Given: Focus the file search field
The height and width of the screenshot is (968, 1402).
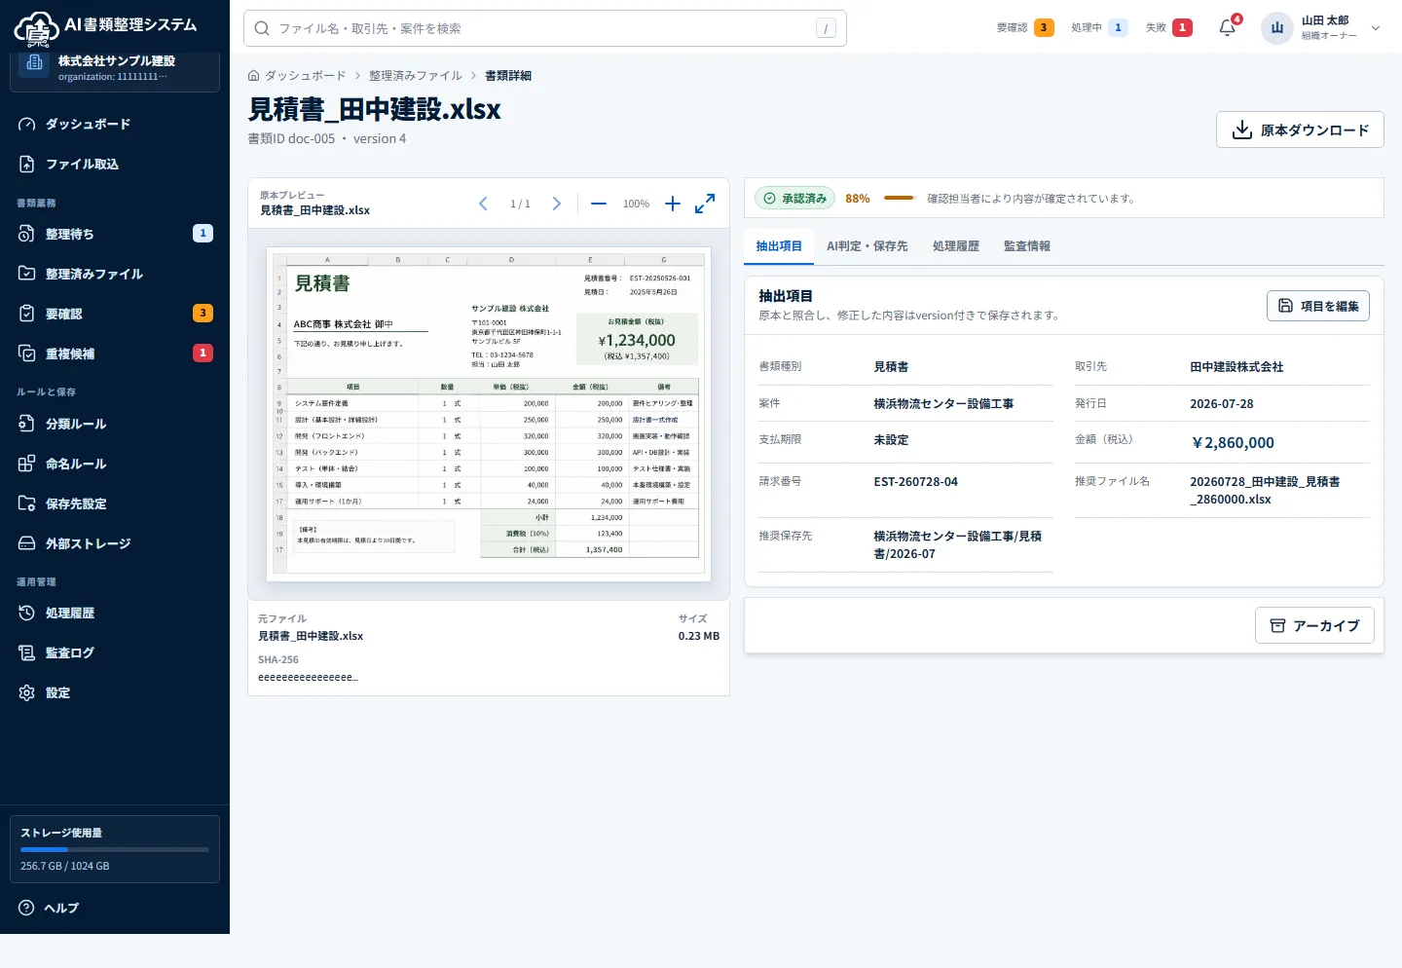Looking at the screenshot, I should (x=545, y=28).
